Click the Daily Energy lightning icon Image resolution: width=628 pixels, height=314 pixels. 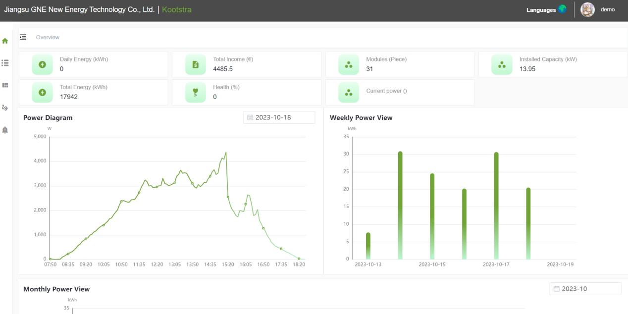click(x=43, y=64)
